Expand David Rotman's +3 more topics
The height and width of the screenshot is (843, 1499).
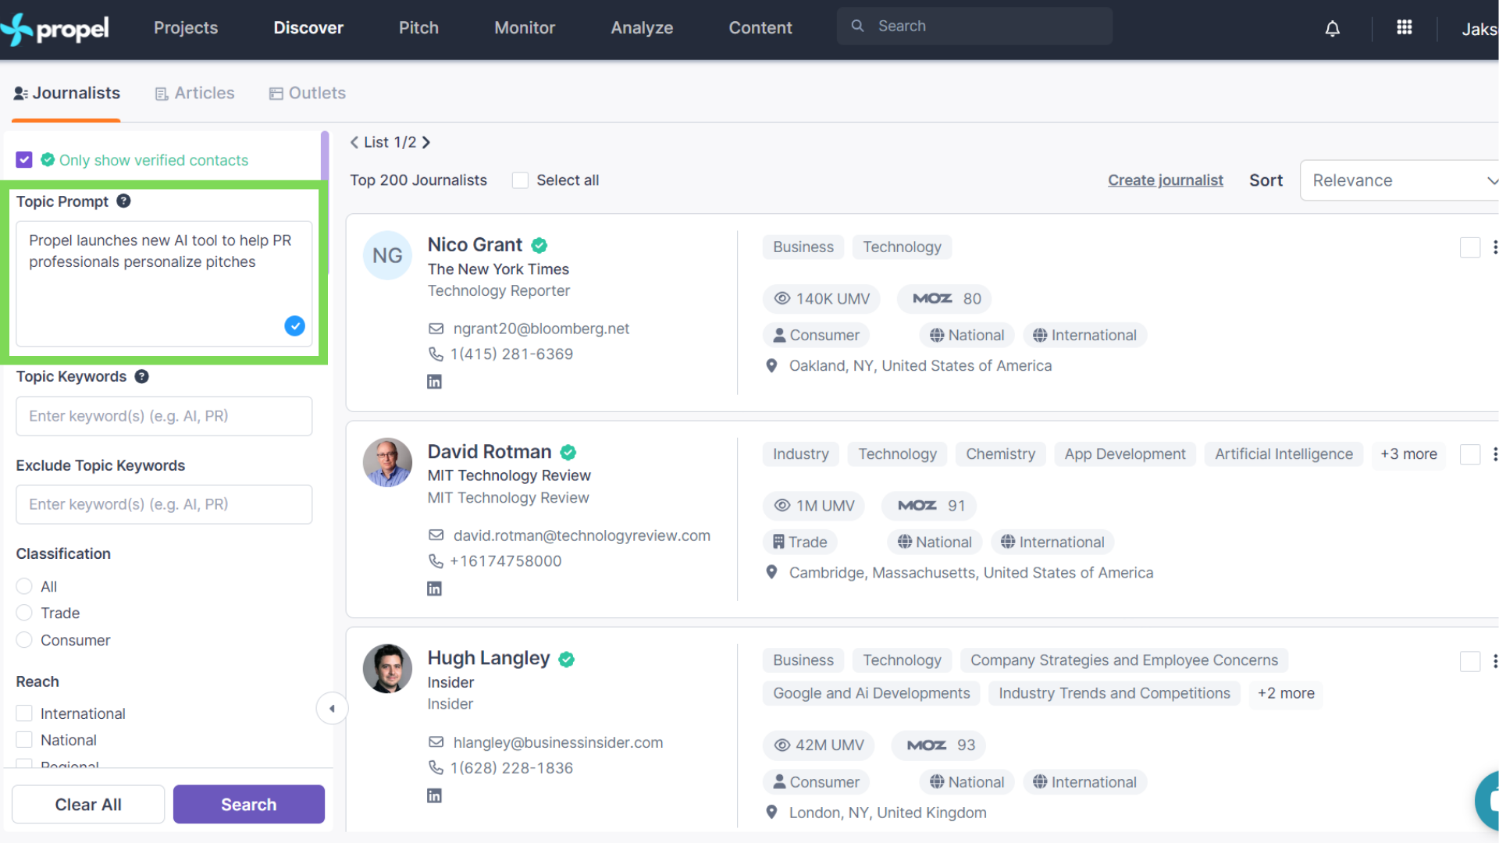click(x=1408, y=454)
